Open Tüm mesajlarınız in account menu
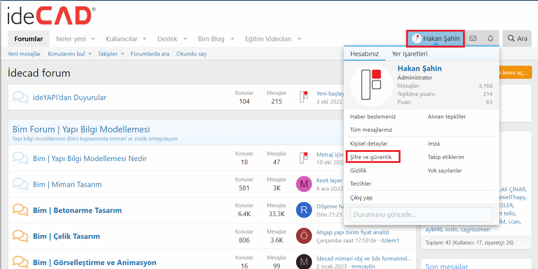 tap(371, 130)
